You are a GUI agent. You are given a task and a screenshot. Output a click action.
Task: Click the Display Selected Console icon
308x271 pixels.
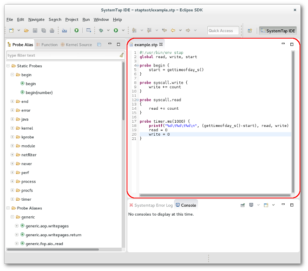click(251, 205)
